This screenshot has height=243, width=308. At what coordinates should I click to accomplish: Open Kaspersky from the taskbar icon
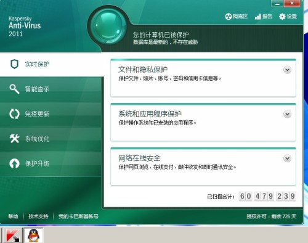tap(12, 236)
